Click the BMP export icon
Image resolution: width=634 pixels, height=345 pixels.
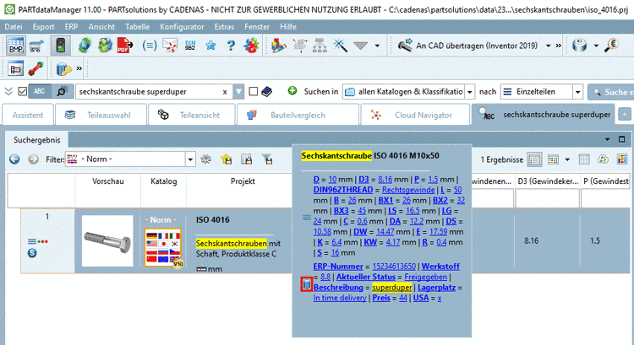(16, 46)
